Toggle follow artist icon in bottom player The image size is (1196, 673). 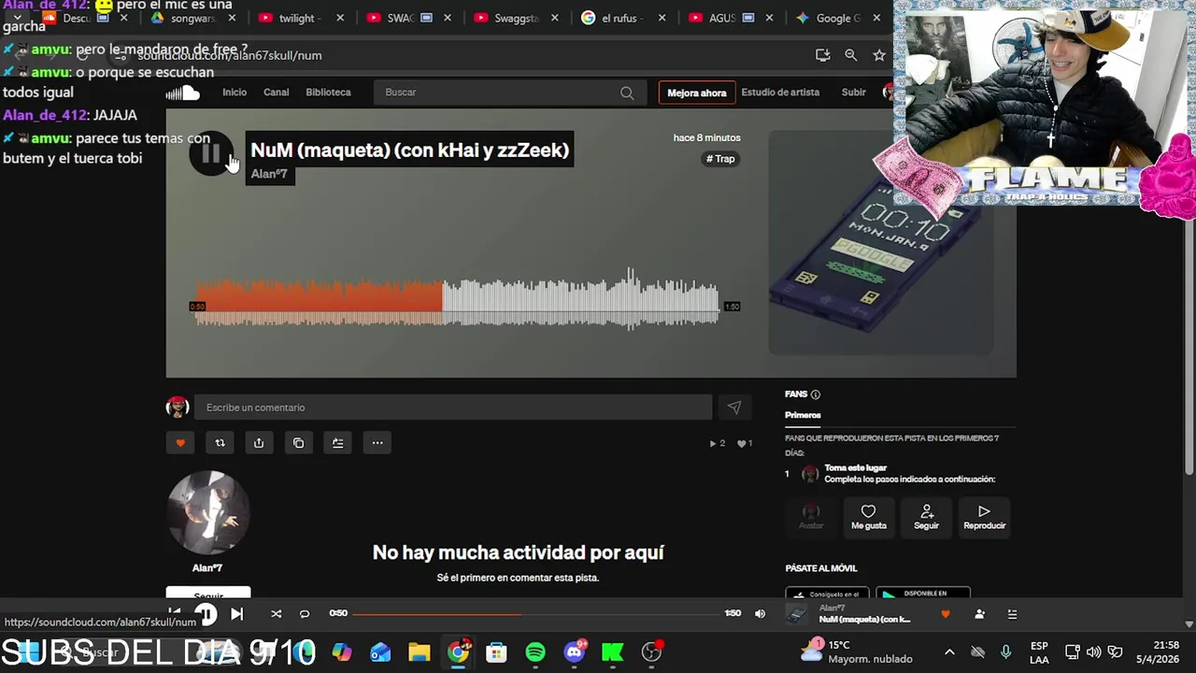pyautogui.click(x=979, y=614)
